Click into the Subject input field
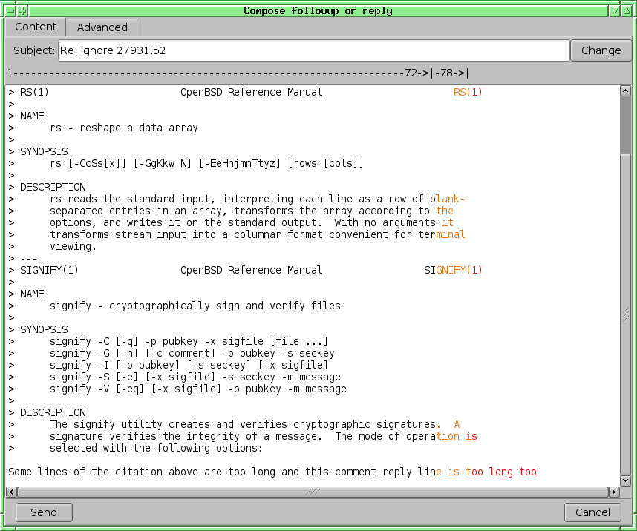 313,50
